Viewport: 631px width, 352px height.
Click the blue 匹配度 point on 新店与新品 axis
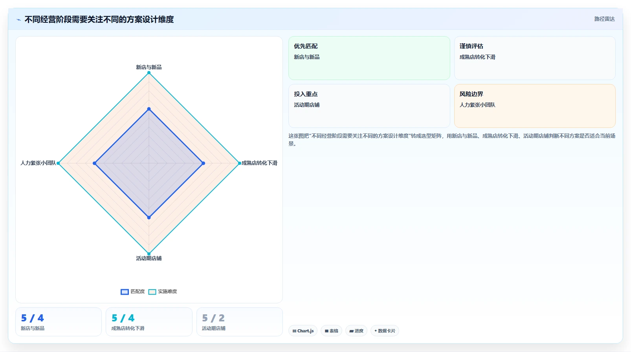pos(149,109)
